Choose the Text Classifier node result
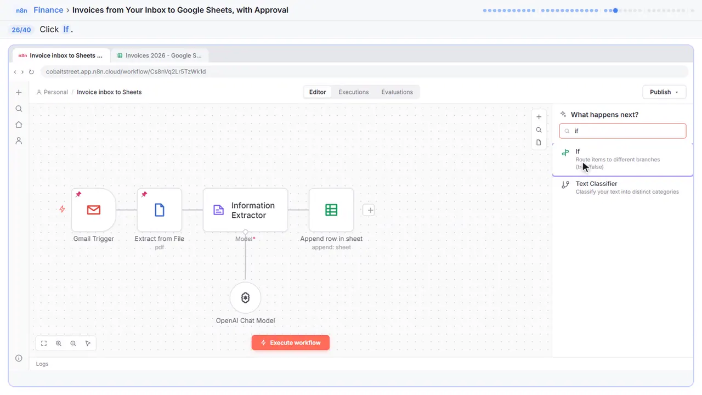This screenshot has height=395, width=702. click(x=623, y=188)
